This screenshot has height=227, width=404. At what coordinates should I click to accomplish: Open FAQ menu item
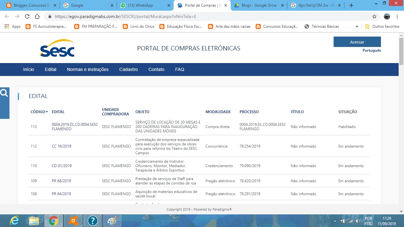click(x=180, y=69)
